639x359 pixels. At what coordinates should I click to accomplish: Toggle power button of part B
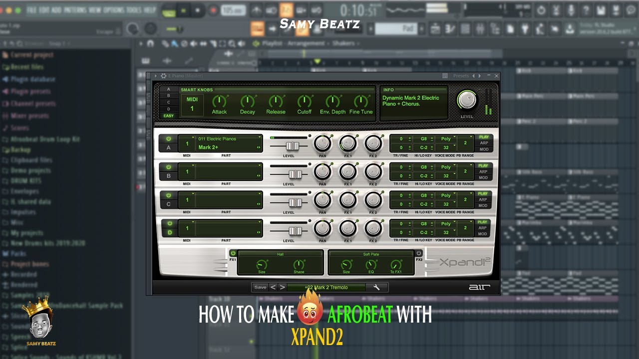(168, 167)
